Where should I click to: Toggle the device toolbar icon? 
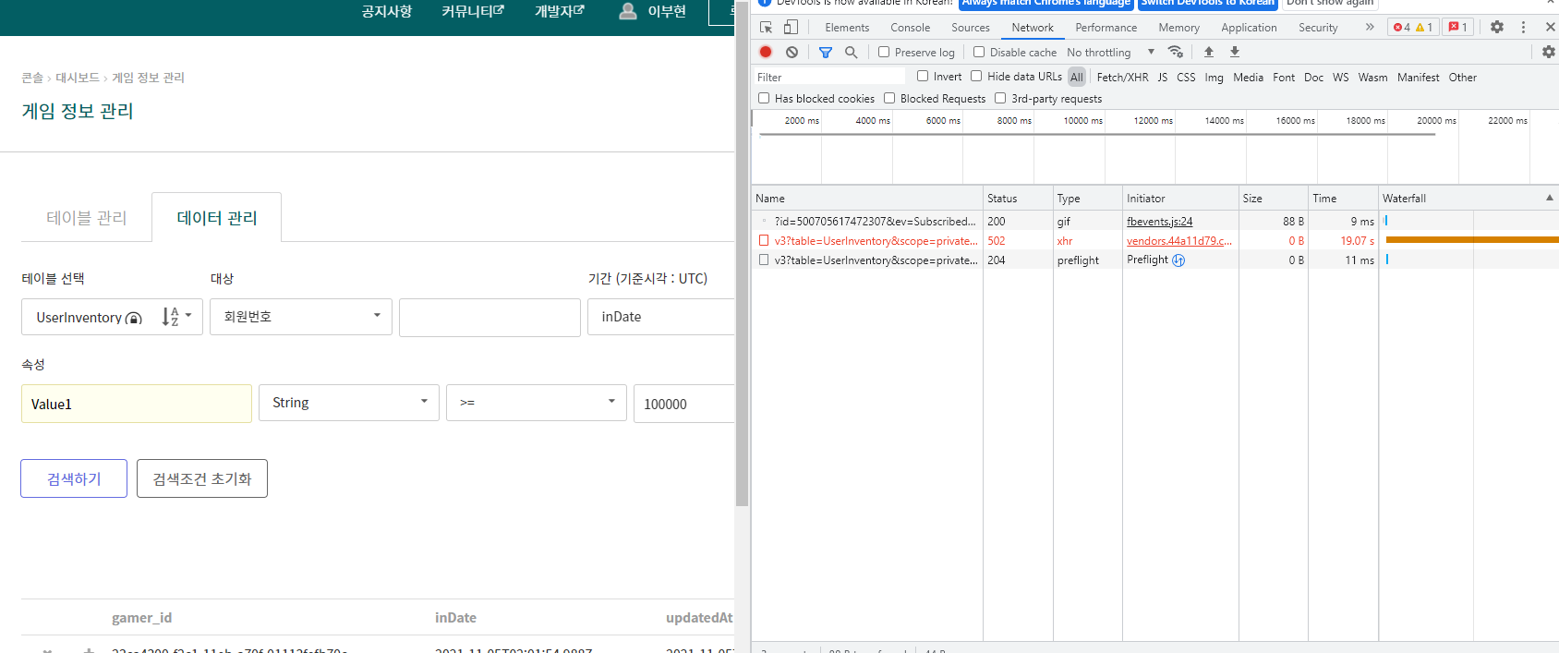pos(791,28)
